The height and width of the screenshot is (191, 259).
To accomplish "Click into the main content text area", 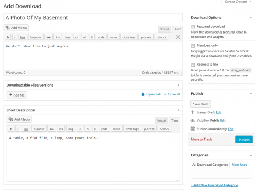I will coord(93,56).
